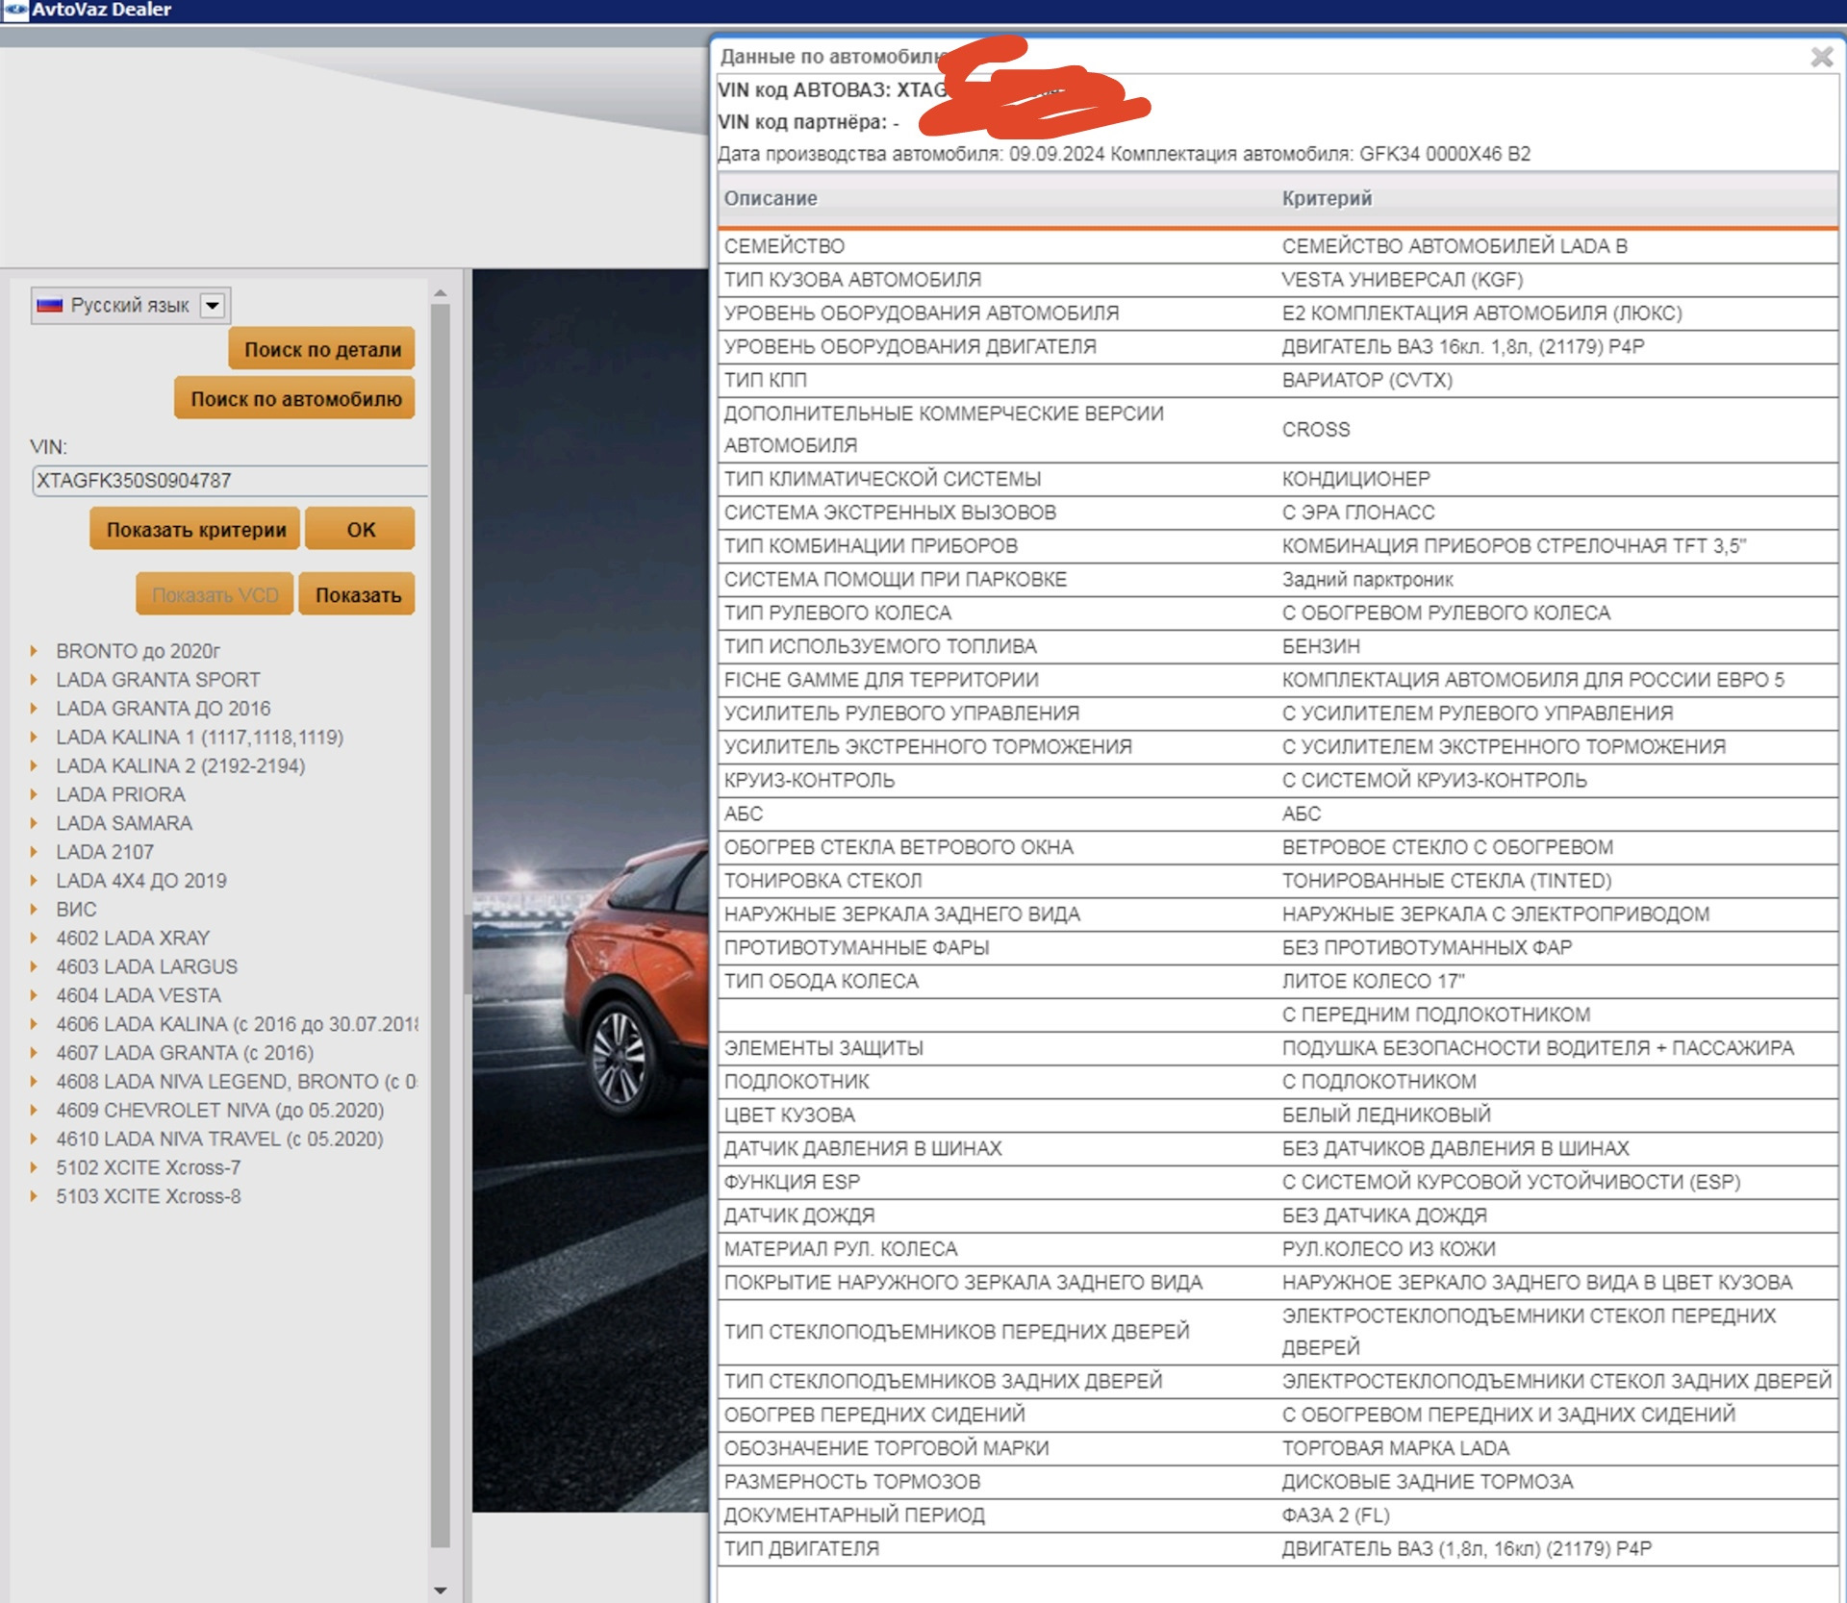
Task: Click the Критерий column header
Action: pyautogui.click(x=1327, y=198)
